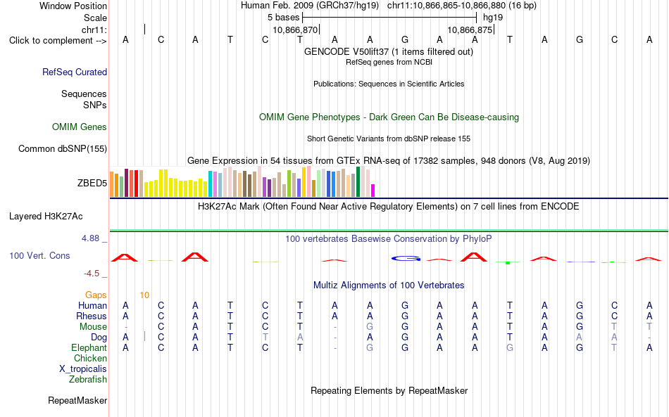
Task: Click 'Repeating Elements by RepeatMasker' title
Action: click(x=389, y=391)
